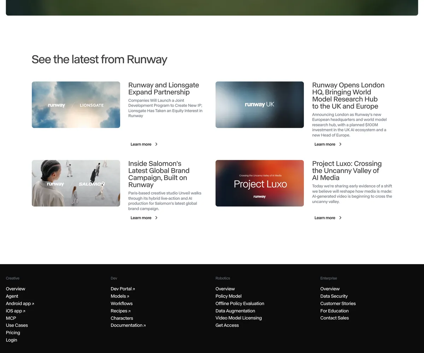Click the Runway and Lionsgate Expand Partnership headline
Screen dimensions: 424x353
[x=164, y=89]
